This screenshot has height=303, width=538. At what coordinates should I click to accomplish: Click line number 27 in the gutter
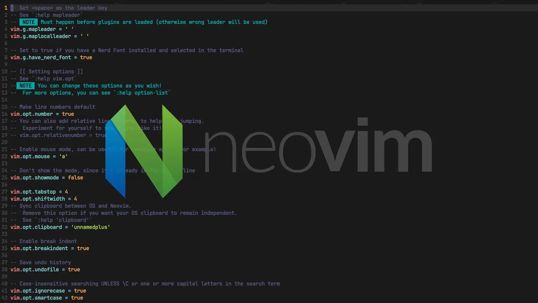pos(4,192)
